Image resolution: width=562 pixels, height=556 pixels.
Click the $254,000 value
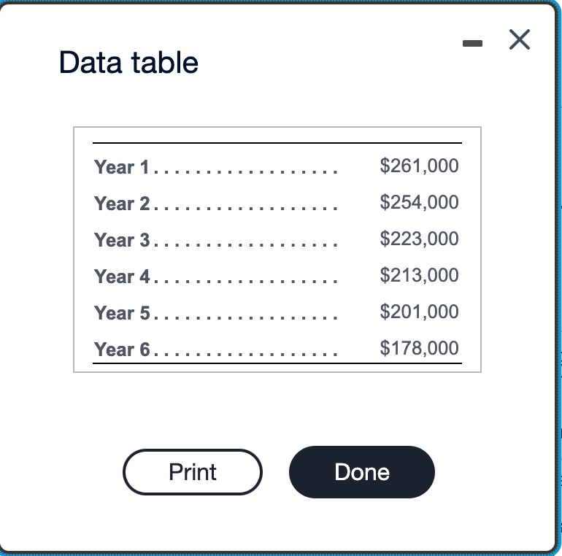pyautogui.click(x=419, y=202)
